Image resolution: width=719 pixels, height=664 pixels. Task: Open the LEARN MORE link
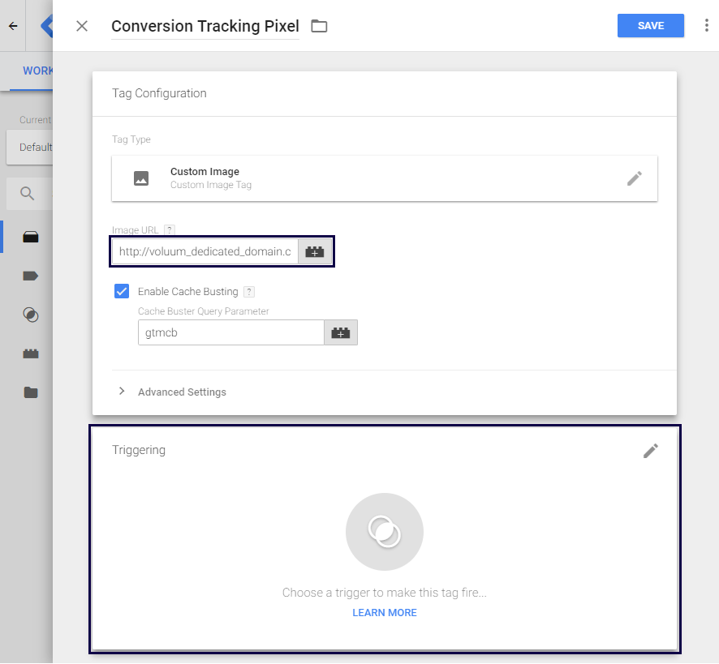click(384, 613)
